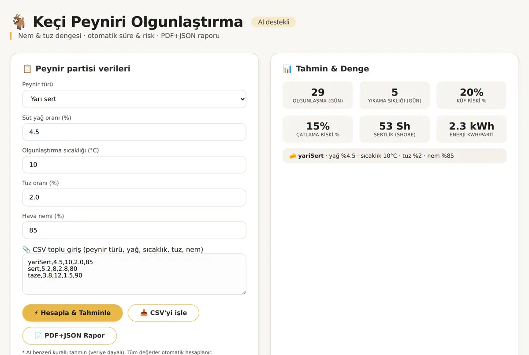Click the Tahmin & Denge heading
529x355 pixels.
pos(332,69)
